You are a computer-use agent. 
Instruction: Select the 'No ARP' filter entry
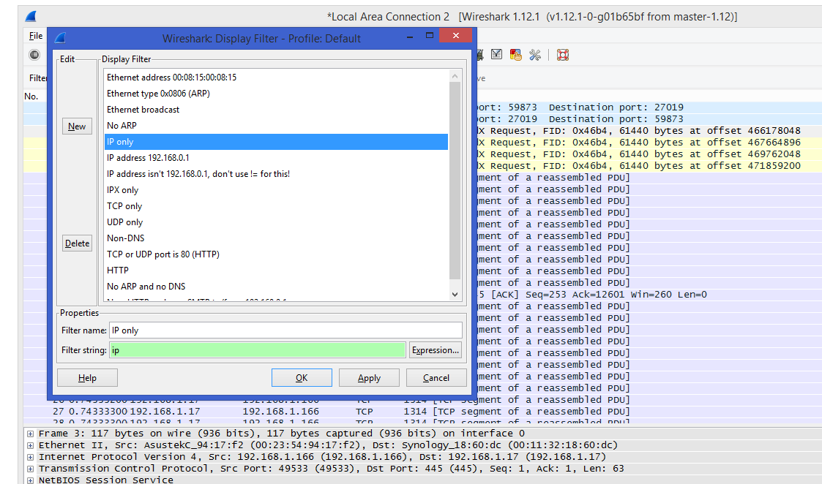276,126
